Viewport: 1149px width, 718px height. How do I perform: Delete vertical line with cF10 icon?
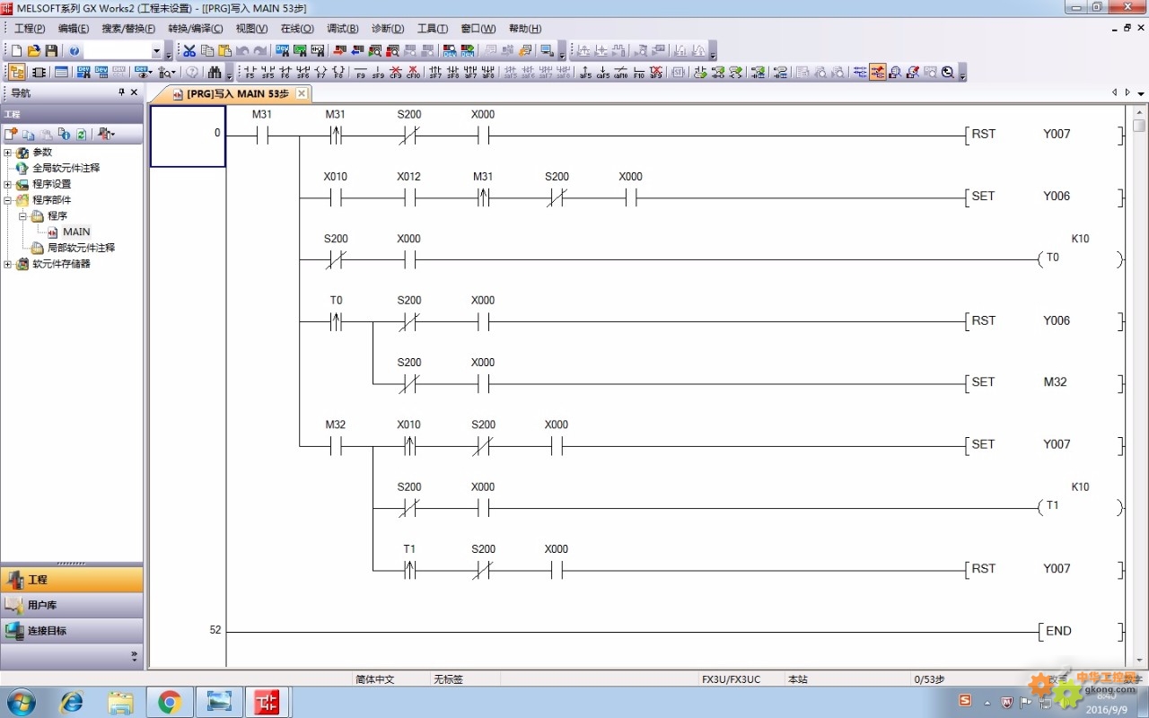(x=413, y=73)
